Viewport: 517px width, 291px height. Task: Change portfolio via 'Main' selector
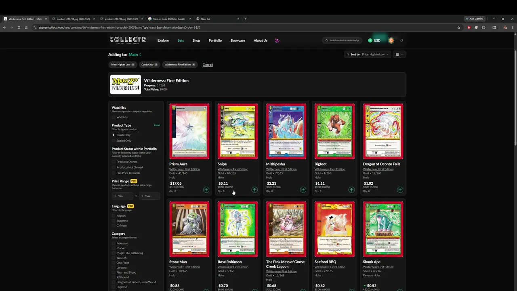(135, 55)
